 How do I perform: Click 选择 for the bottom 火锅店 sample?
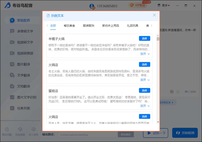[145, 116]
